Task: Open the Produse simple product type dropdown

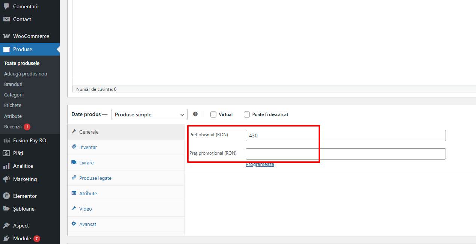Action: click(149, 114)
